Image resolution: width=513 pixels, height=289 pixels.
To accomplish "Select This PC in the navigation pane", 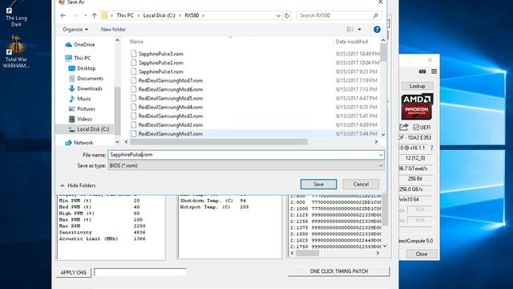I will pos(78,58).
